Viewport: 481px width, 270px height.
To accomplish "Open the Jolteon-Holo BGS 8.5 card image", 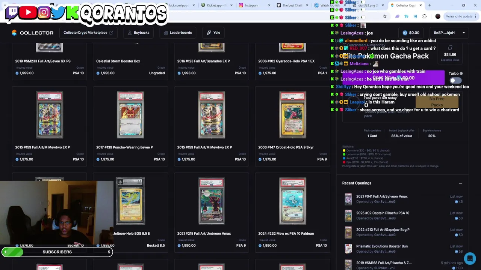I will click(x=130, y=201).
